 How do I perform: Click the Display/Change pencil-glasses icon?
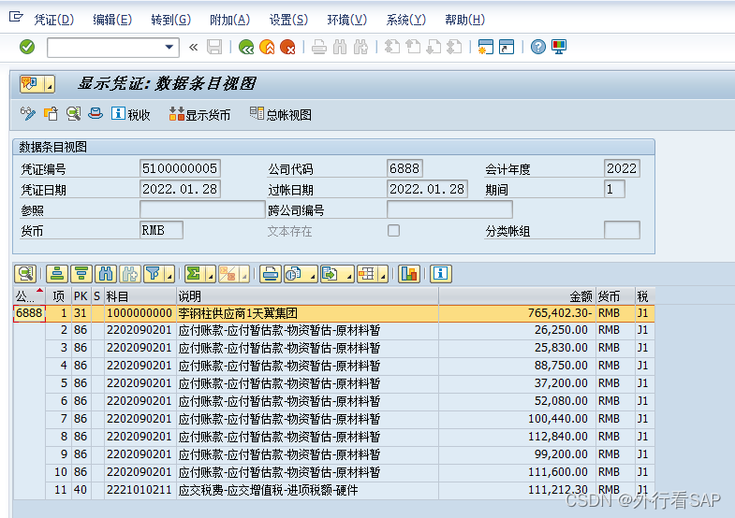point(28,114)
